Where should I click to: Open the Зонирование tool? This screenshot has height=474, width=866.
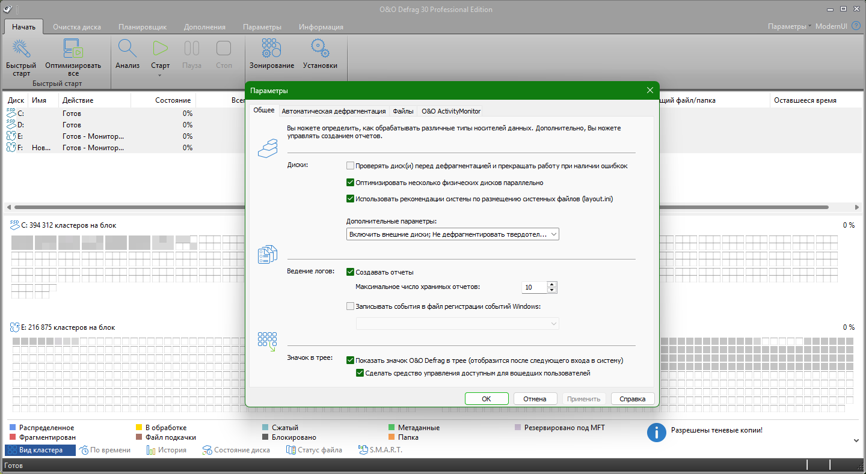tap(272, 49)
